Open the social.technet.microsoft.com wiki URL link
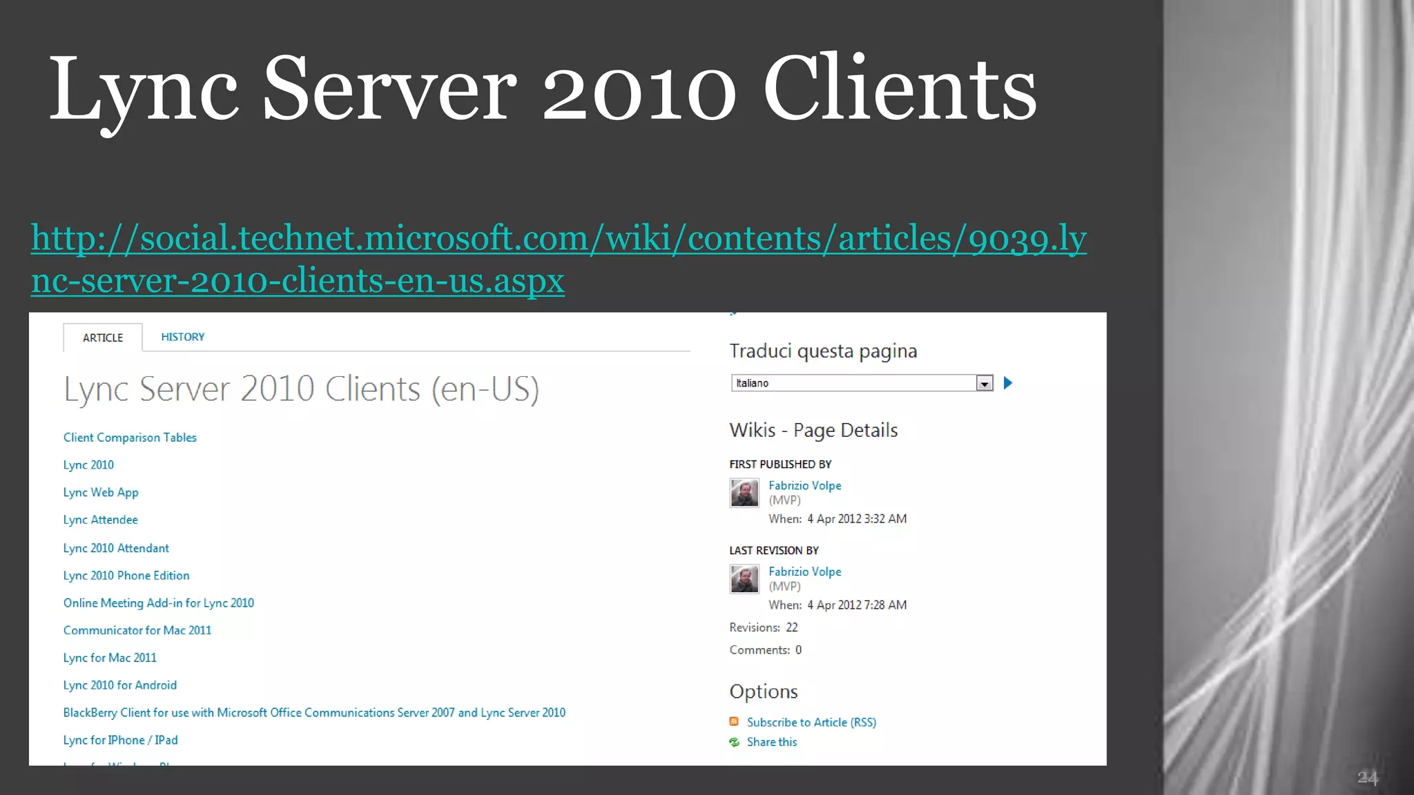This screenshot has width=1414, height=795. pos(559,259)
